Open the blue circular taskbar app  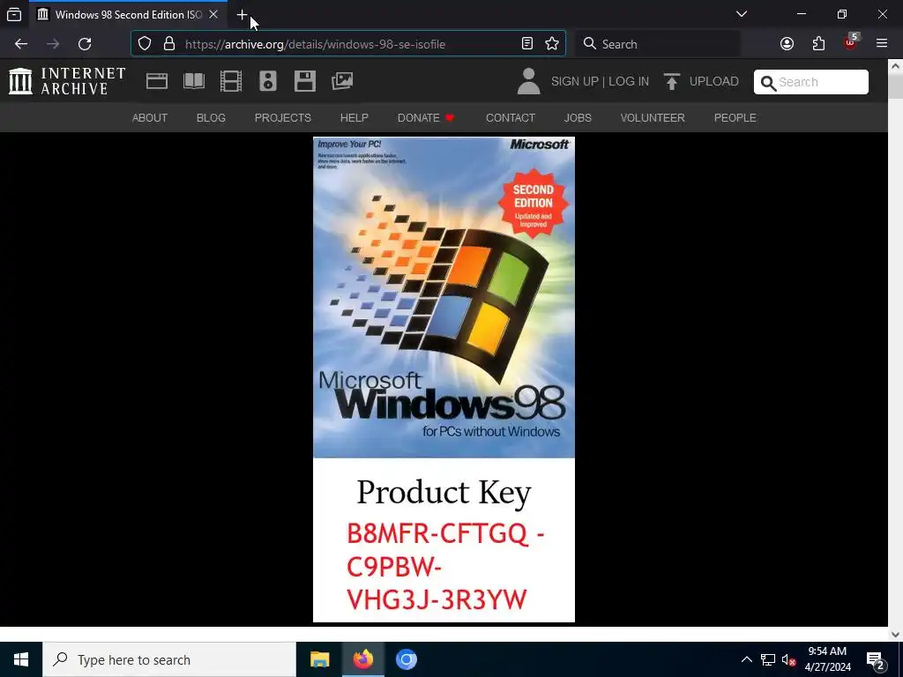pos(406,659)
